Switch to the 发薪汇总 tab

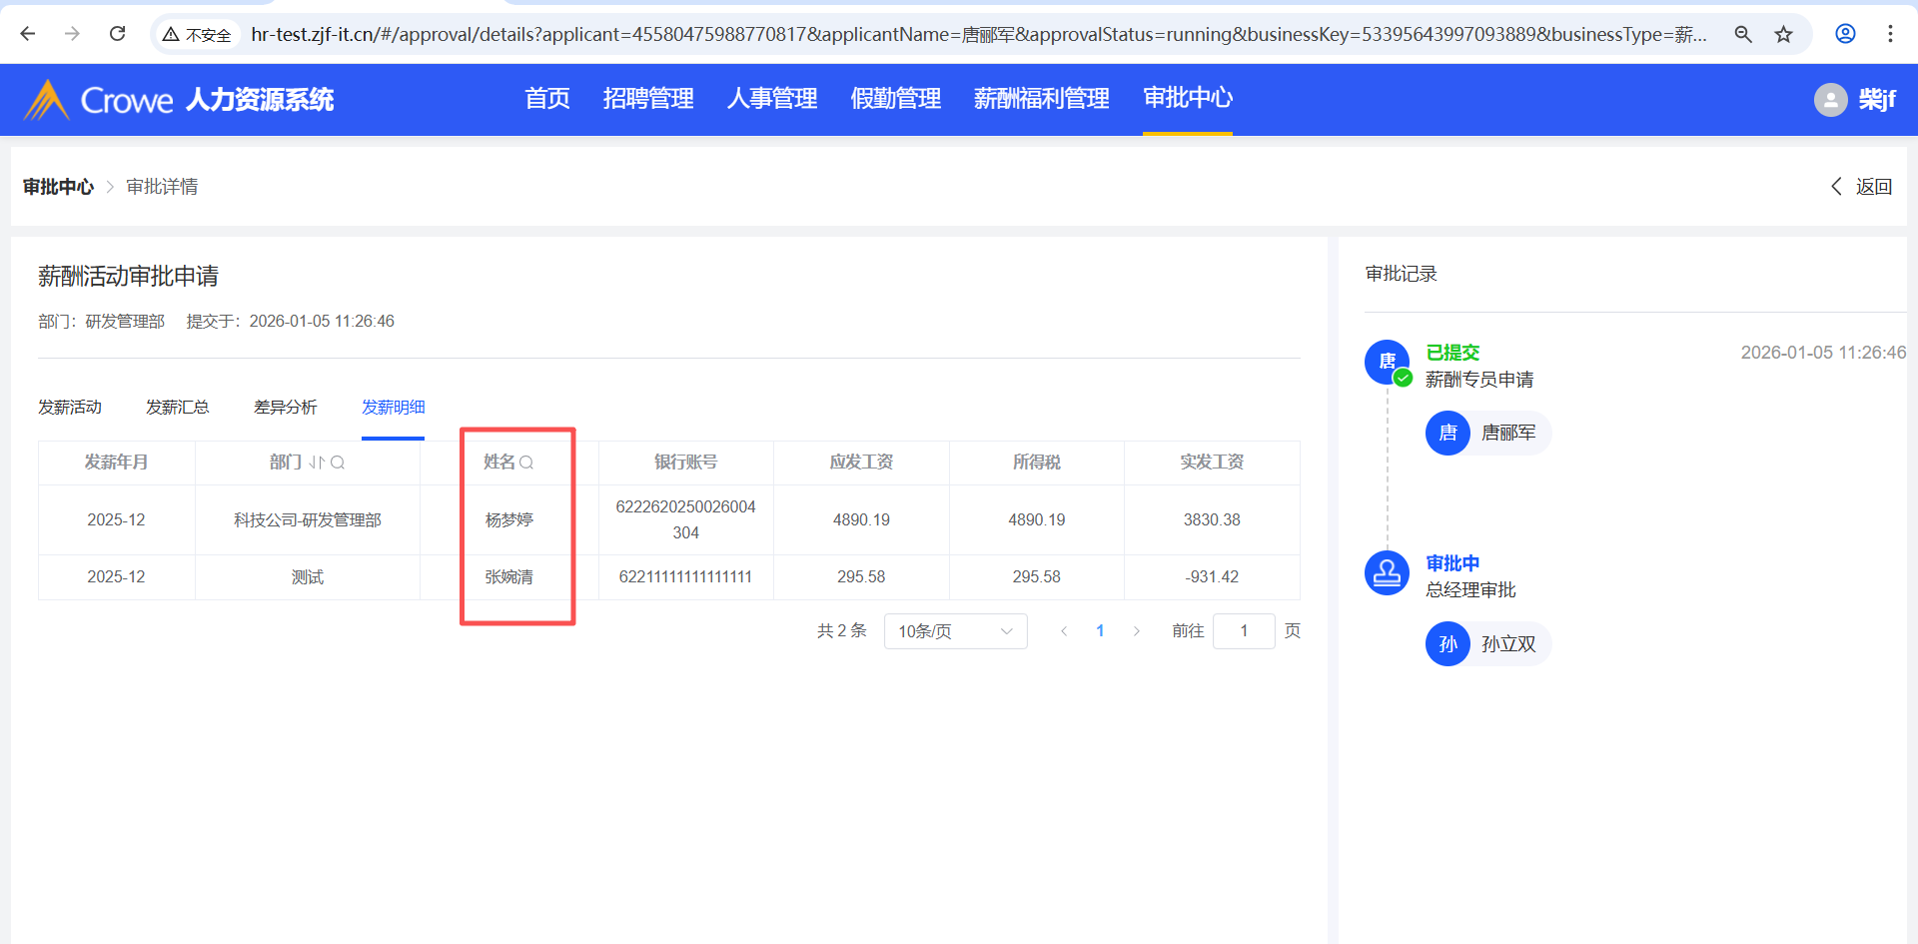(177, 408)
